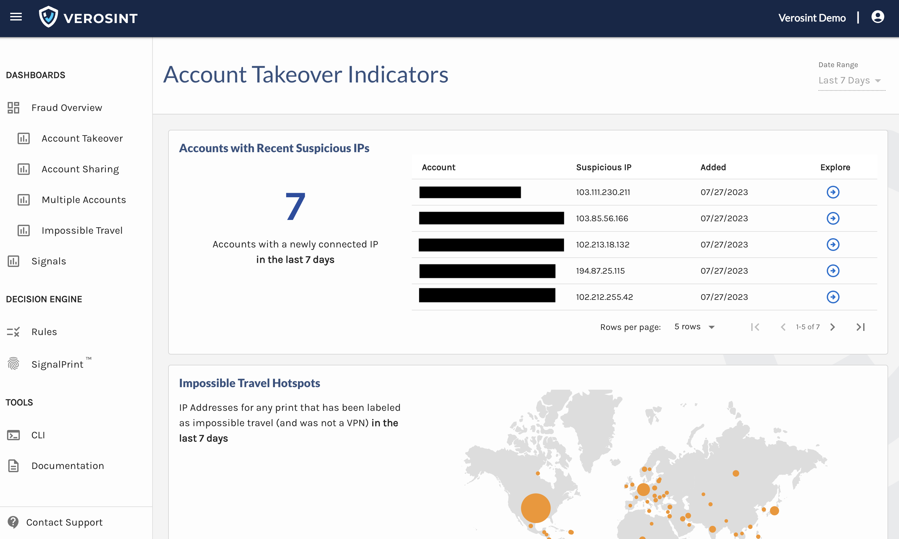Viewport: 899px width, 539px height.
Task: Click large orange hotspot over North America
Action: [x=535, y=508]
